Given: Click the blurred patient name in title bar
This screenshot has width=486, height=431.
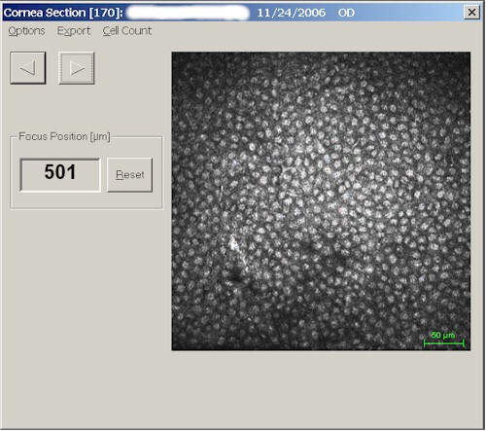Looking at the screenshot, I should point(188,13).
